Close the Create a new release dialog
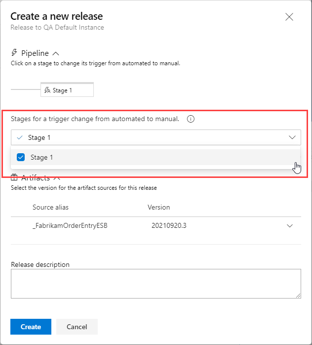This screenshot has width=312, height=345. [289, 17]
